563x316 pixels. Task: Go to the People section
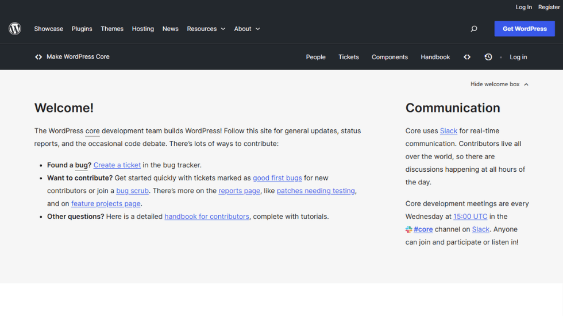[315, 57]
